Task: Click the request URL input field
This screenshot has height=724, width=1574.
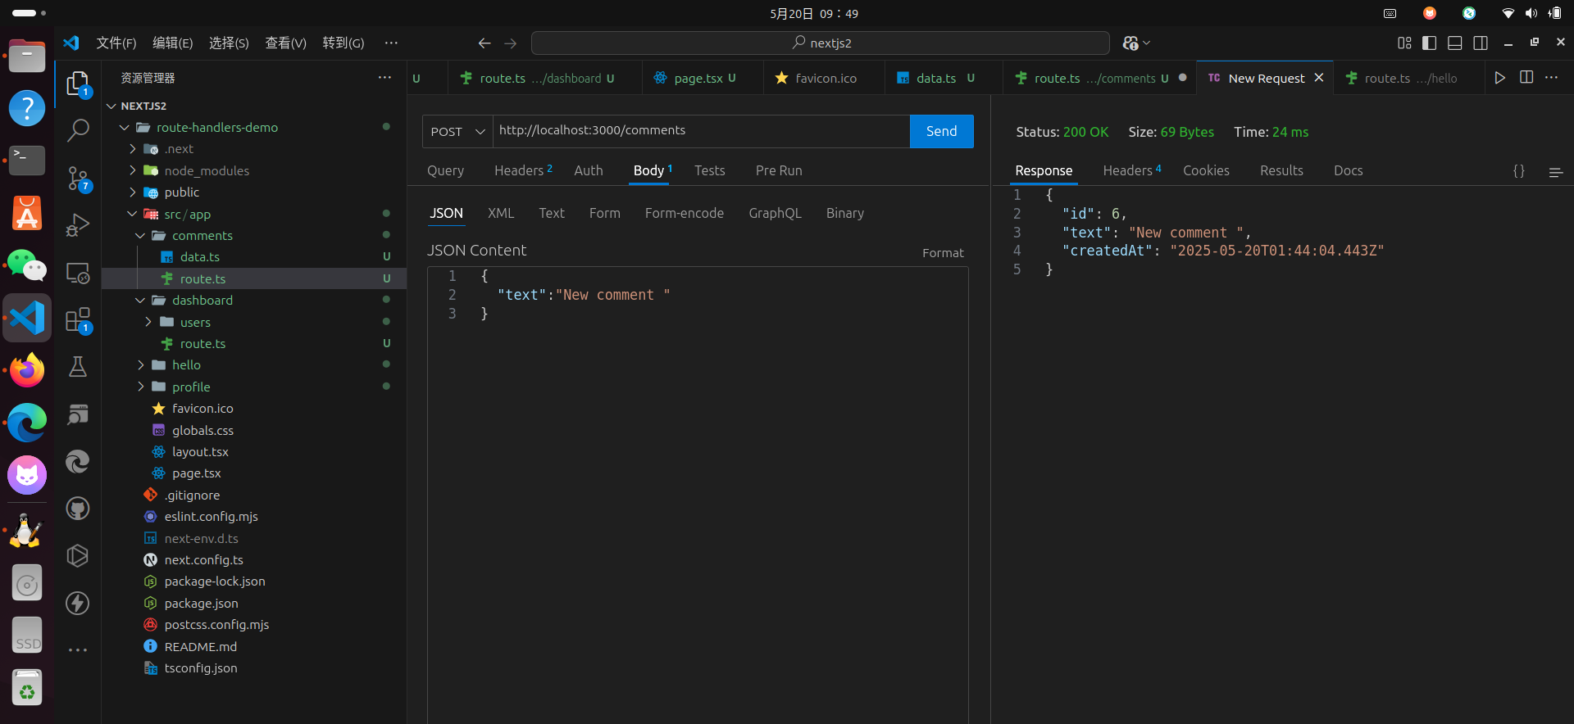Action: (700, 131)
